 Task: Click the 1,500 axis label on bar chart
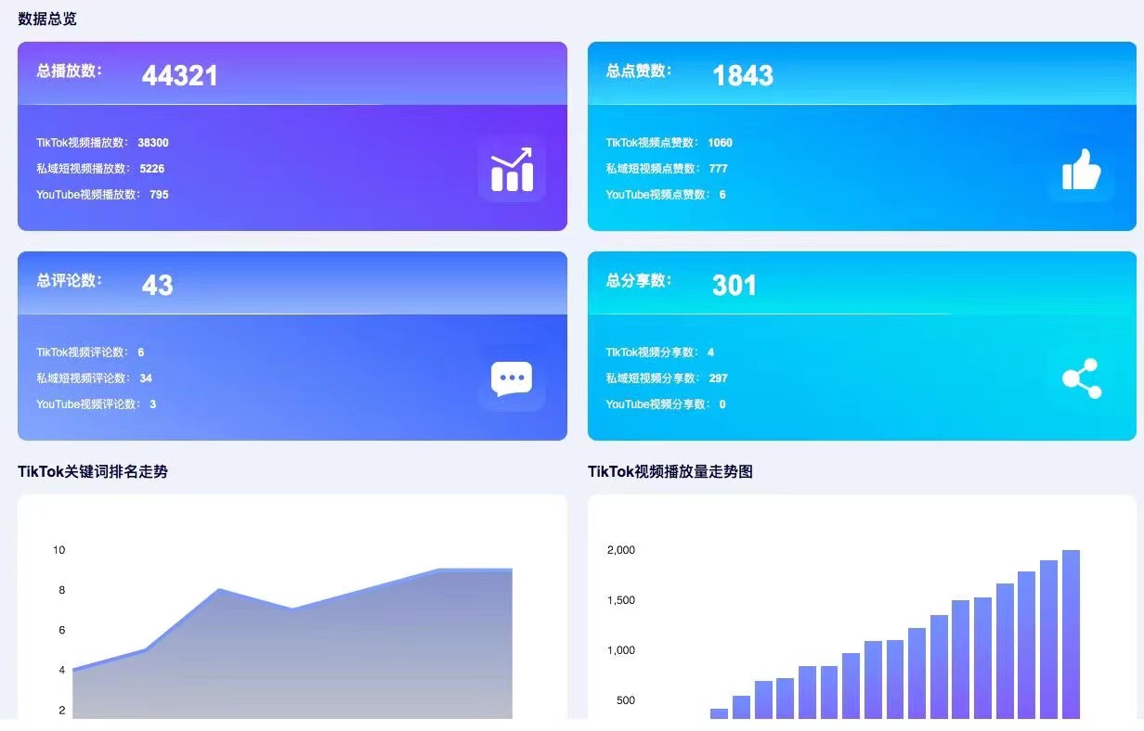[621, 600]
